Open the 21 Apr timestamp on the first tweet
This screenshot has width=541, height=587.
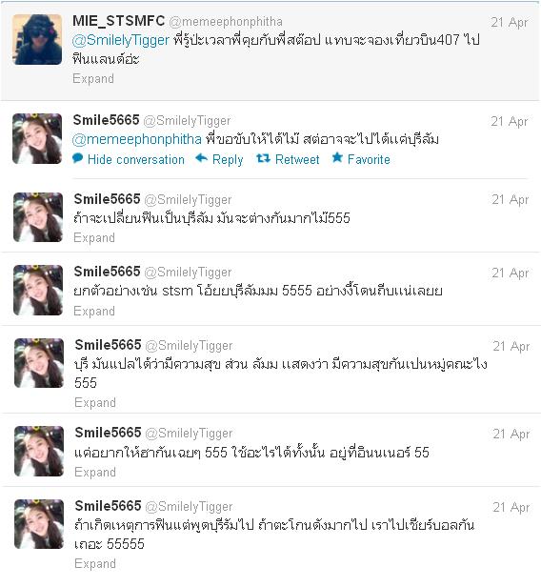coord(510,23)
